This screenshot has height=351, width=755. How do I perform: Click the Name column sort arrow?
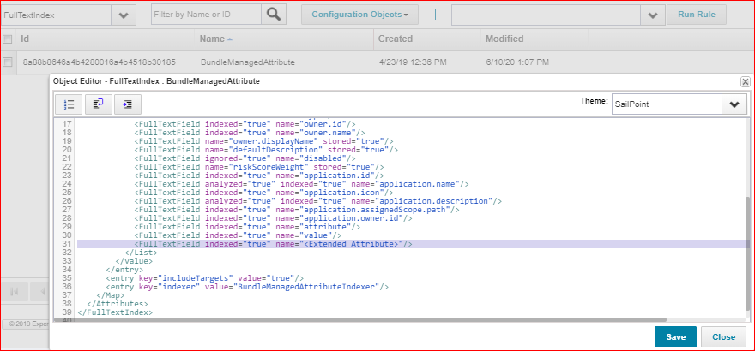tap(230, 39)
